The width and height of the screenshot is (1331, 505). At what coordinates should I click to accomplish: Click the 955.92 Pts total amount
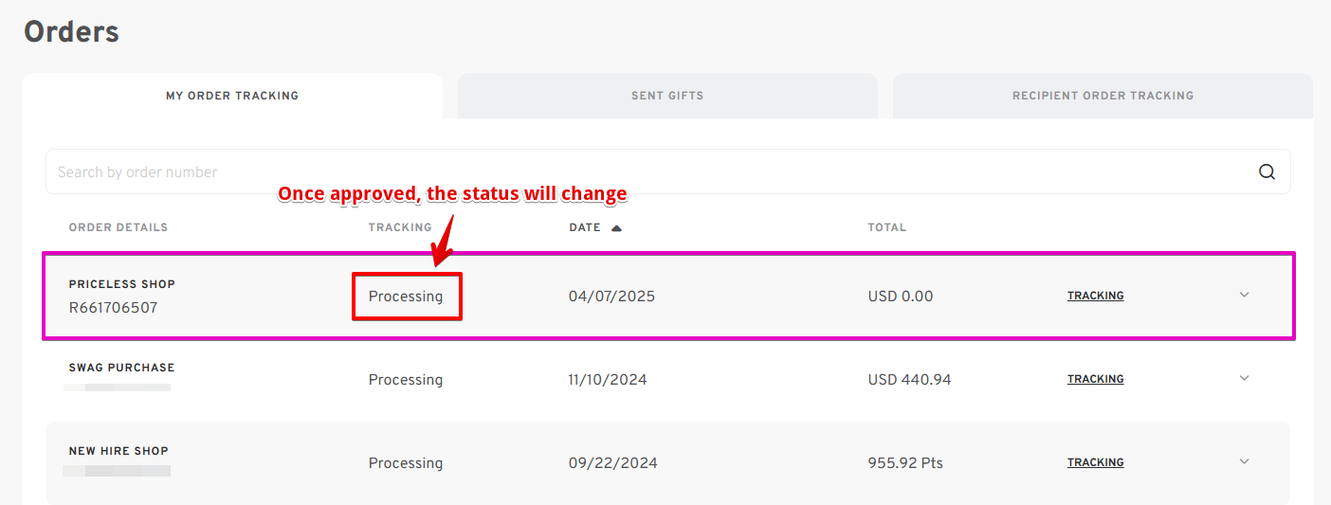tap(905, 463)
